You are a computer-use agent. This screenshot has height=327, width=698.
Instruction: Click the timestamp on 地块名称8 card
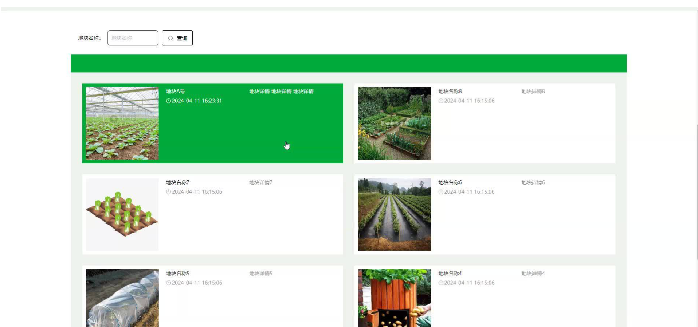tap(469, 101)
